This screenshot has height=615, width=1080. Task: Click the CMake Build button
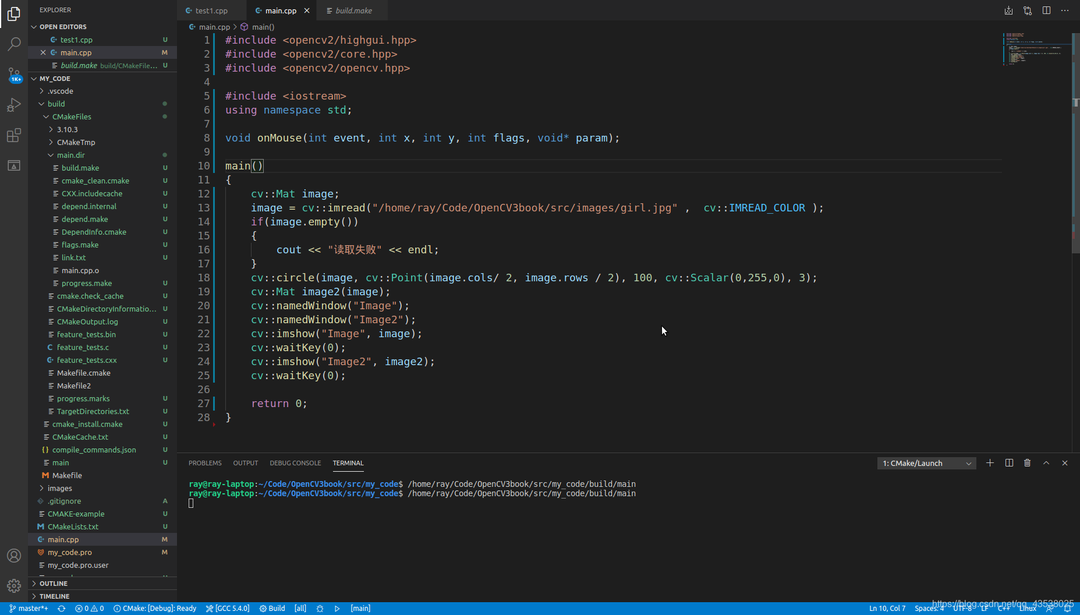point(272,609)
